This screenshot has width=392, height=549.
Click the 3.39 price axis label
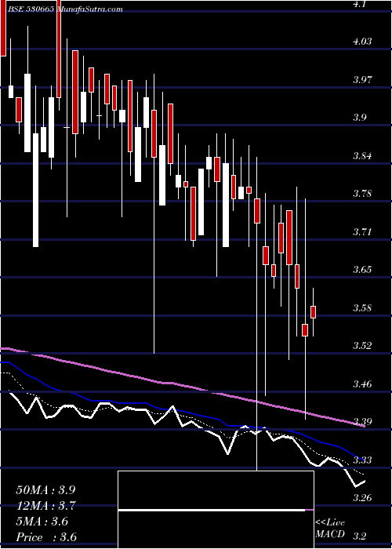click(x=362, y=422)
